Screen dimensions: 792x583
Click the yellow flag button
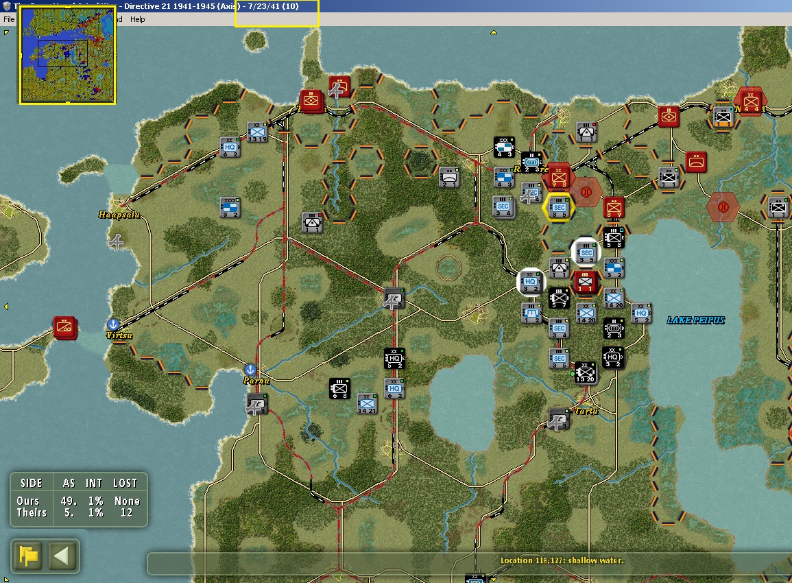click(x=28, y=556)
